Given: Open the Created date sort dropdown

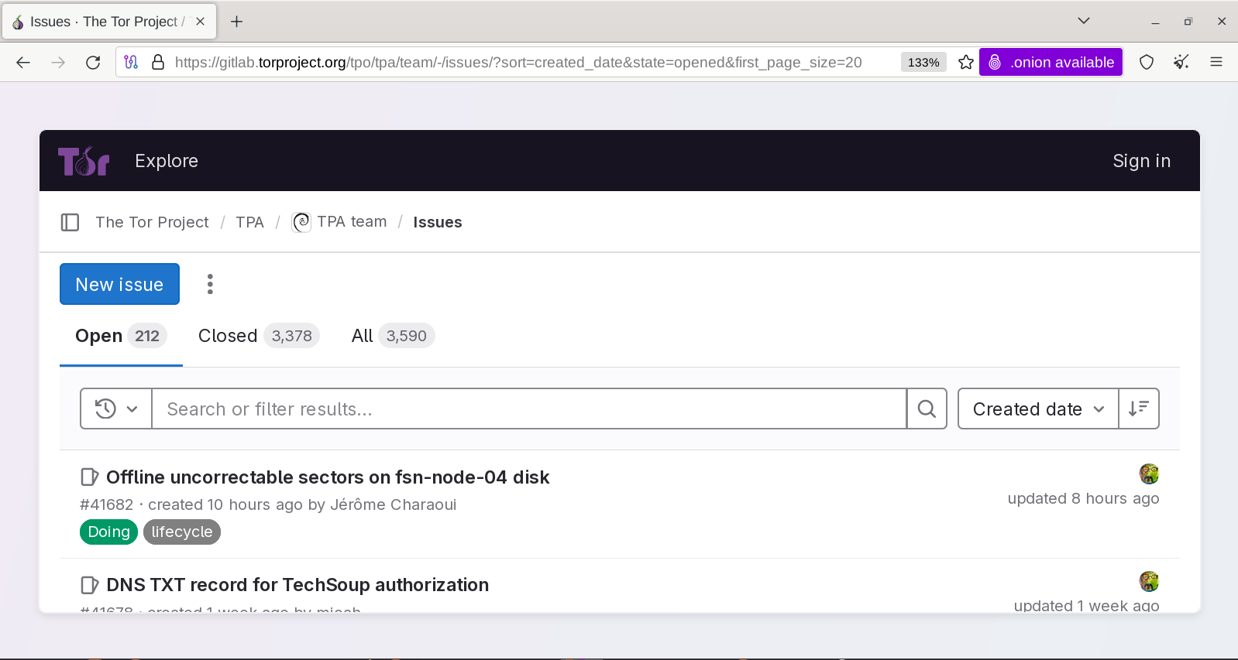Looking at the screenshot, I should (x=1038, y=409).
